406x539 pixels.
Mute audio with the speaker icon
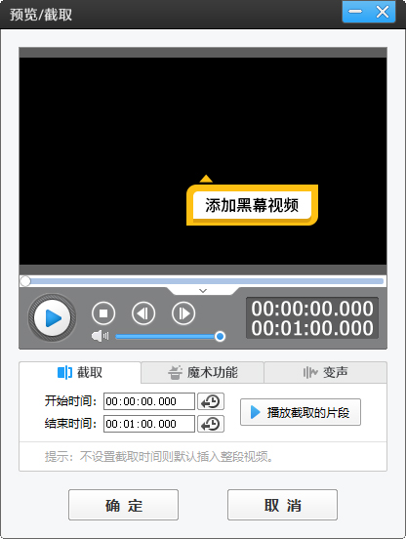click(100, 336)
